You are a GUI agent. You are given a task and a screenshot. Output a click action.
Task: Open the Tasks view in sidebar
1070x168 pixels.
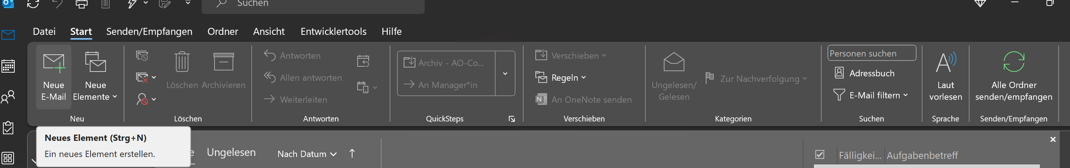tap(8, 128)
